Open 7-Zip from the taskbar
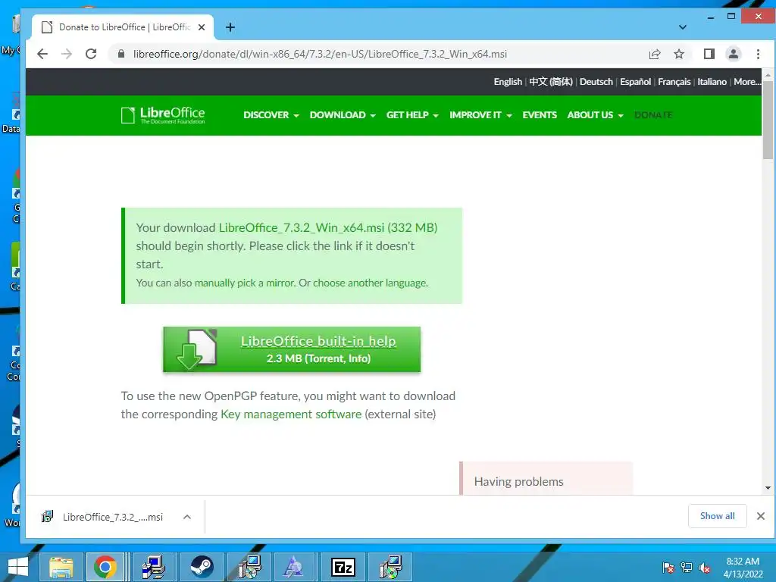The height and width of the screenshot is (582, 776). [x=343, y=567]
